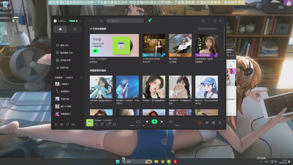Viewport: 293px width, 165px height.
Task: Switch to mini player mode icon
Action: click(203, 21)
